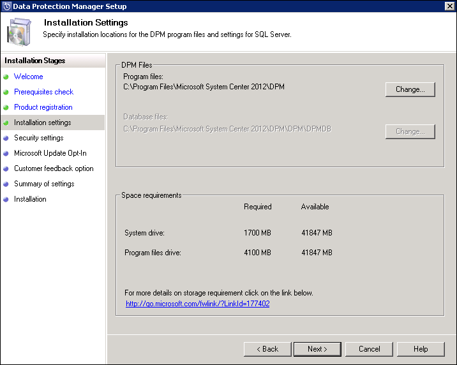Click the green bullet beside Prerequisites check
The width and height of the screenshot is (457, 365).
tap(6, 93)
